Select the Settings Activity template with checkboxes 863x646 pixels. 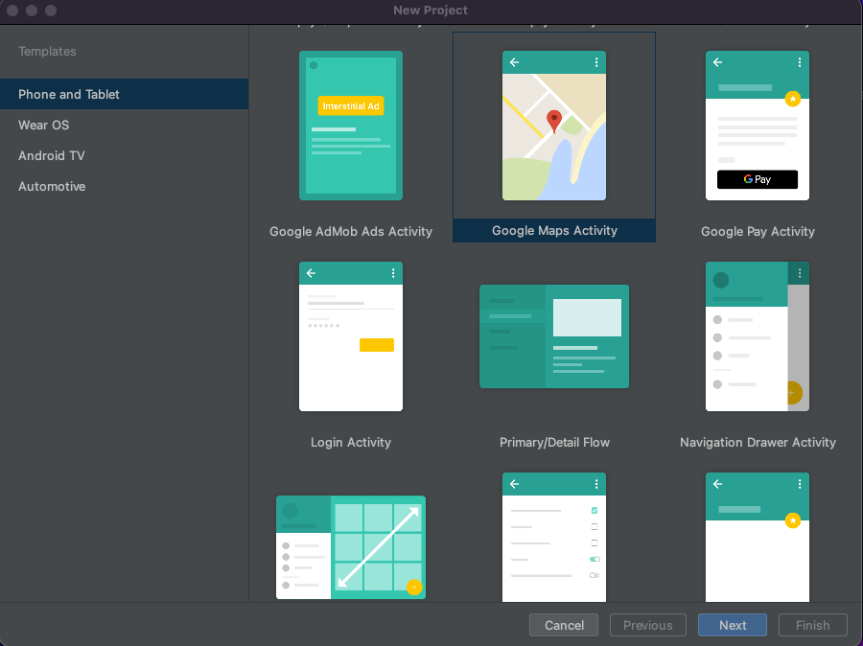point(553,537)
